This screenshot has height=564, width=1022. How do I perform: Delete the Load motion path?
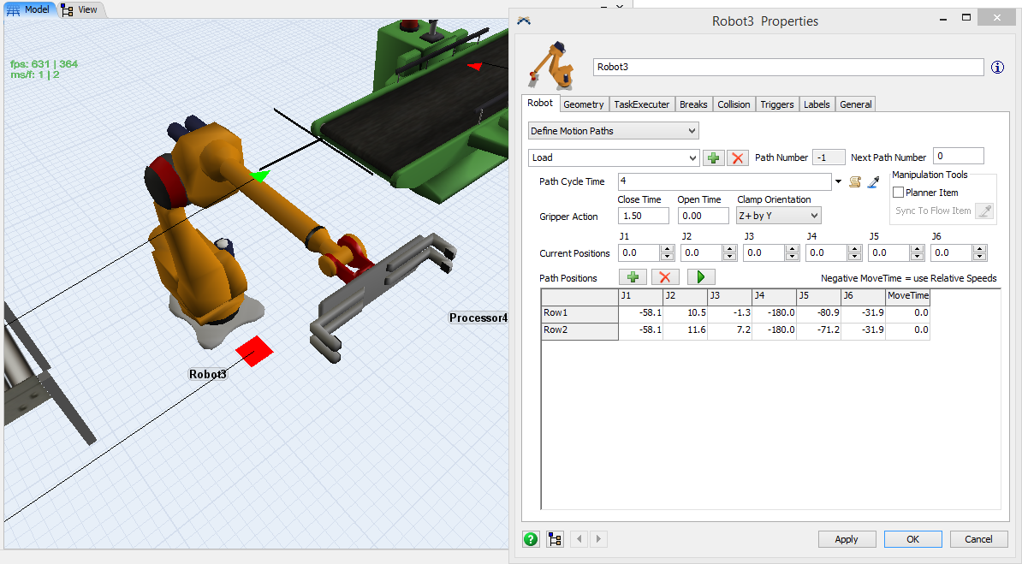738,158
